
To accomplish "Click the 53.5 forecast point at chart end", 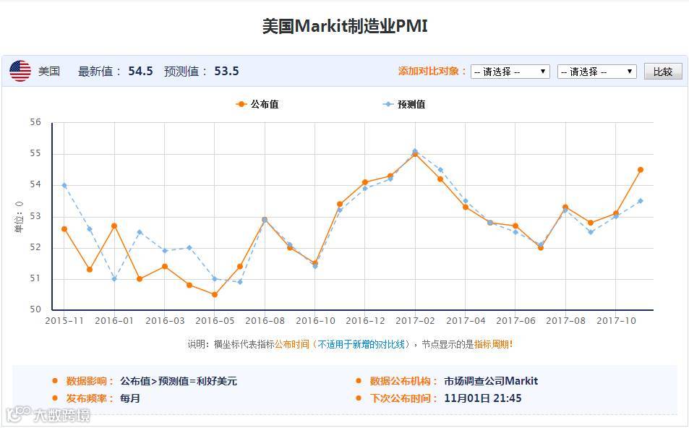I will pyautogui.click(x=641, y=201).
